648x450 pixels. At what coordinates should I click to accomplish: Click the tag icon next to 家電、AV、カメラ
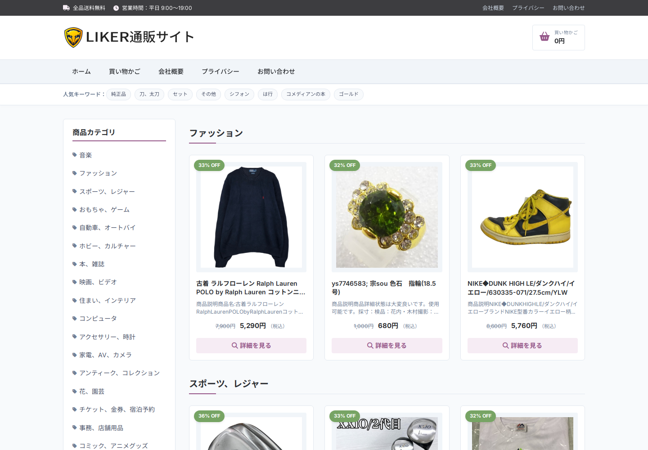(75, 355)
